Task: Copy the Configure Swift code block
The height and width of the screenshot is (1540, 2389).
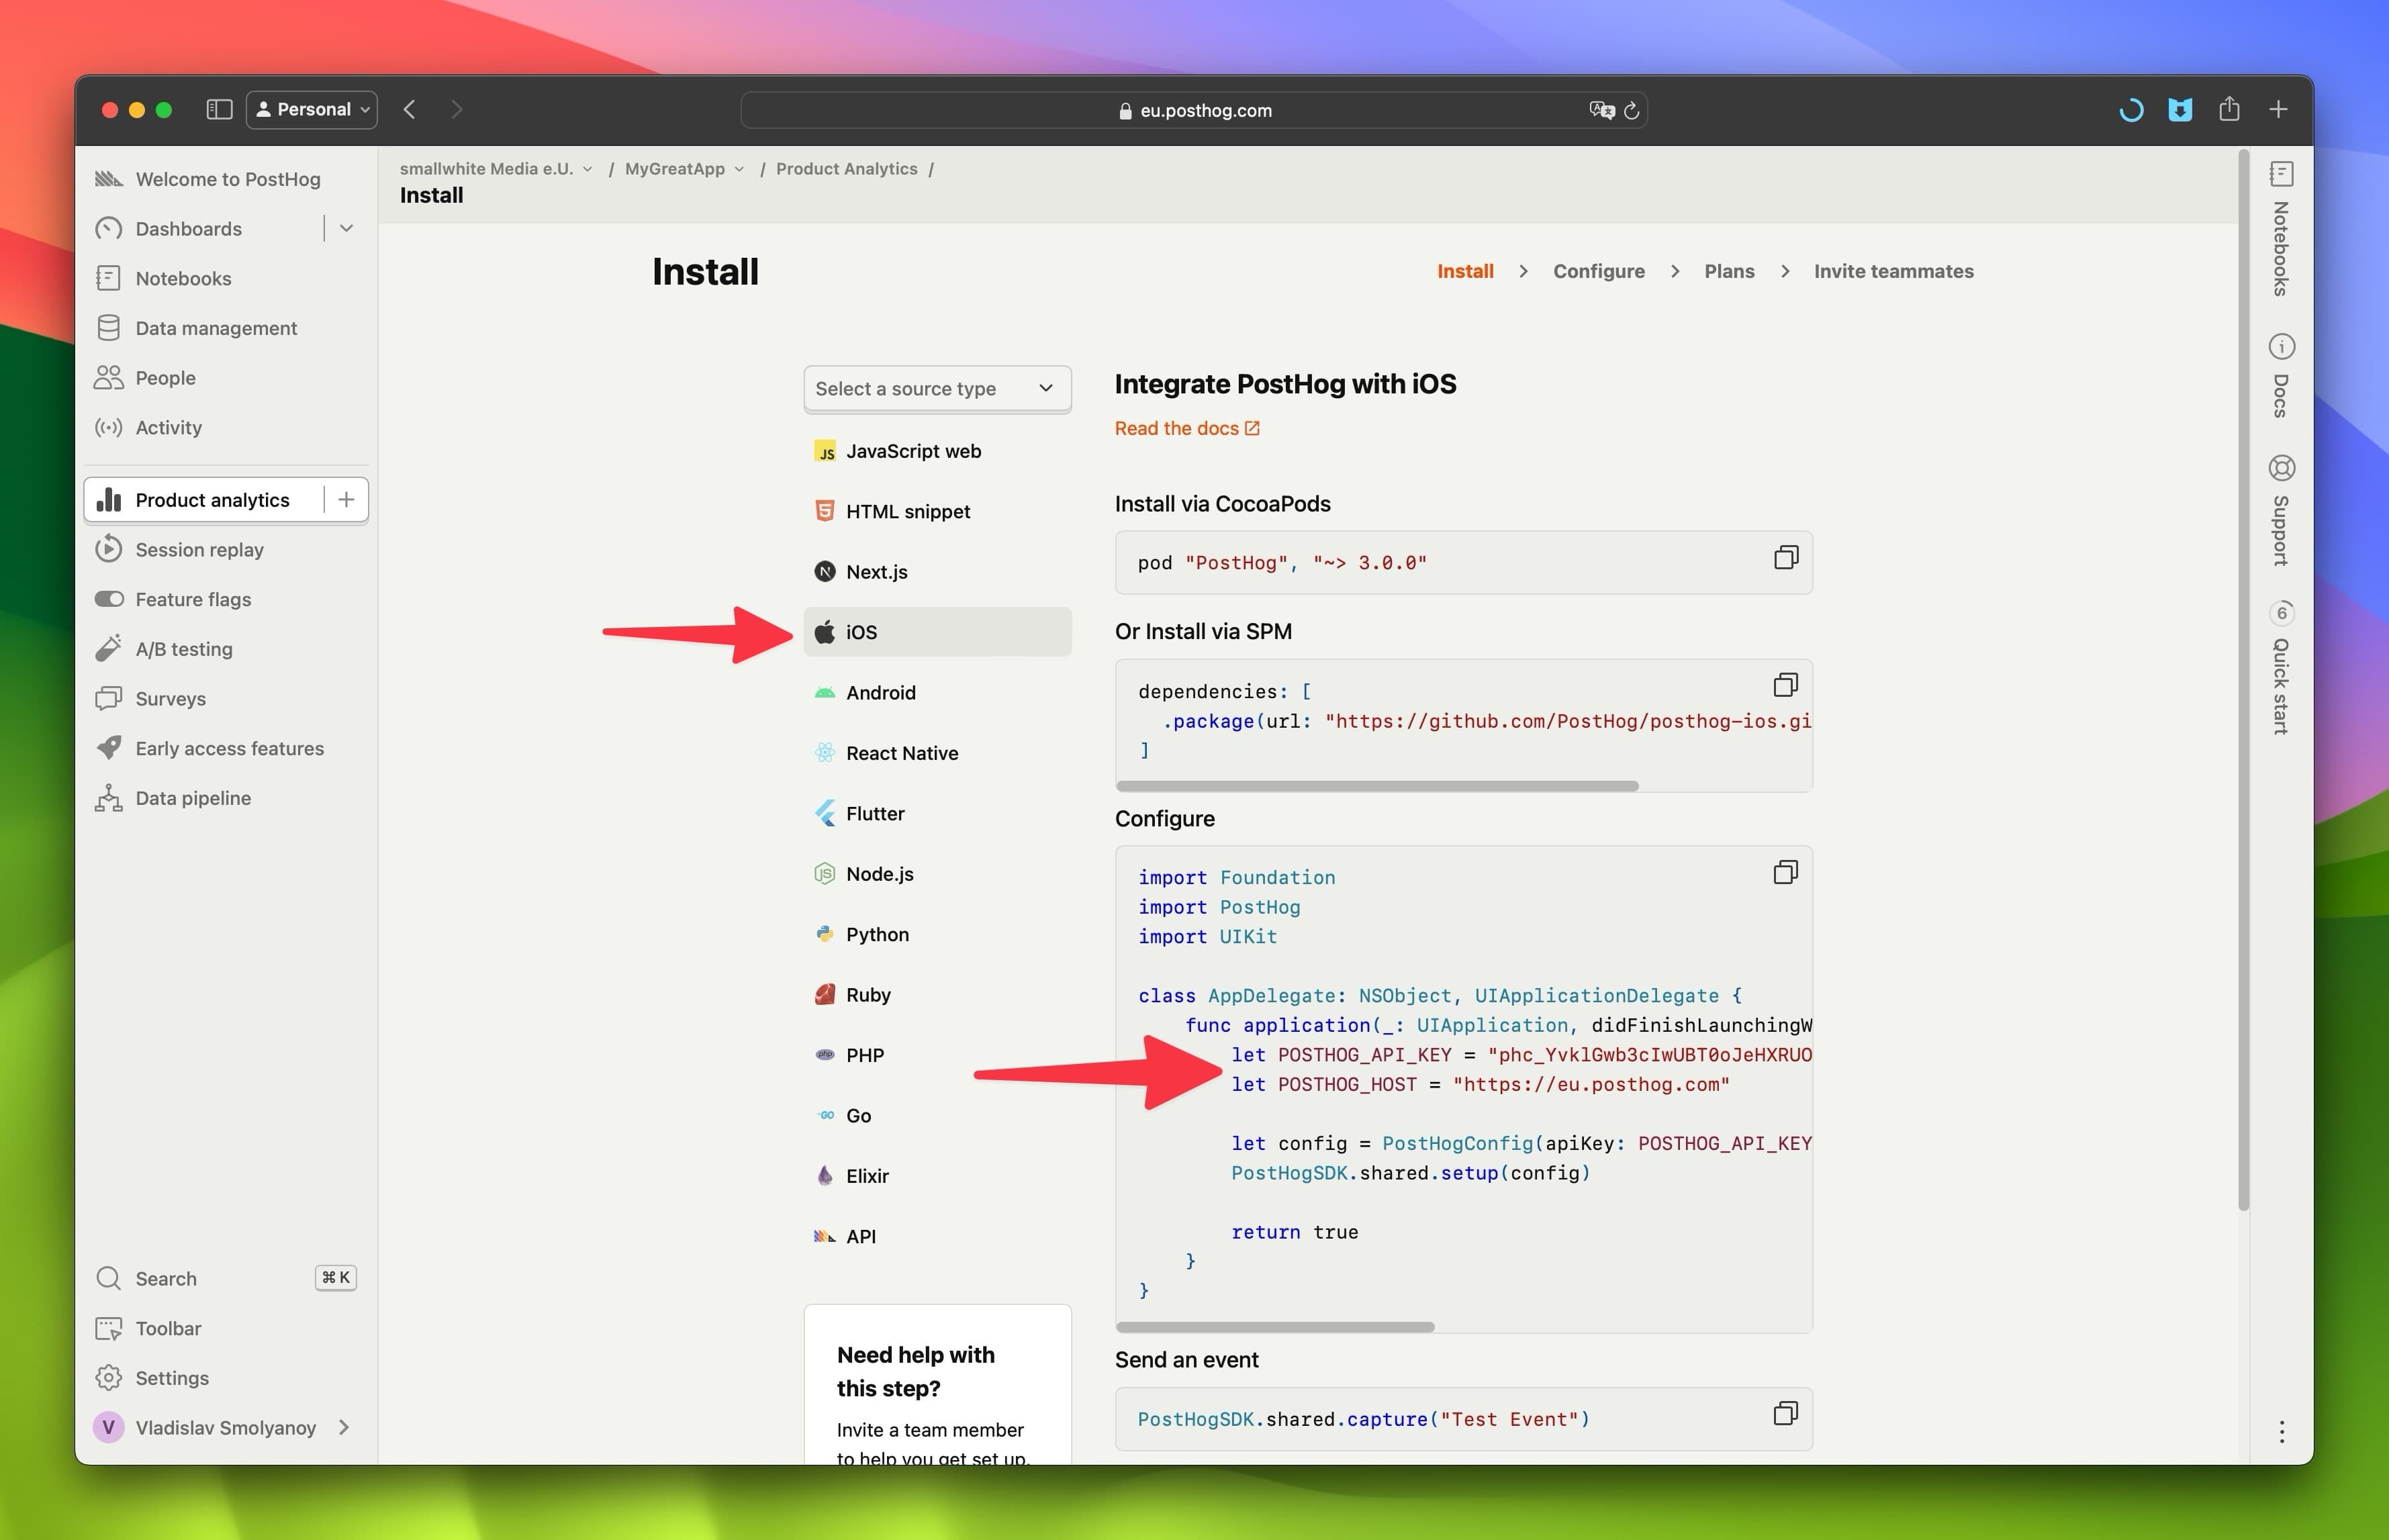Action: (1785, 873)
